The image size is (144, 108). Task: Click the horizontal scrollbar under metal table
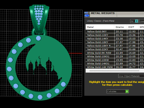[x=114, y=71]
